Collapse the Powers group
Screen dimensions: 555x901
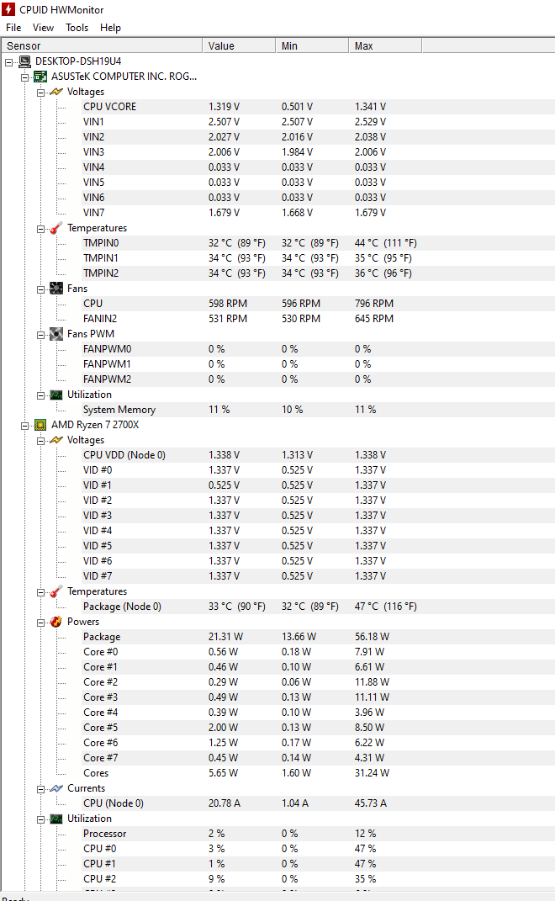41,623
